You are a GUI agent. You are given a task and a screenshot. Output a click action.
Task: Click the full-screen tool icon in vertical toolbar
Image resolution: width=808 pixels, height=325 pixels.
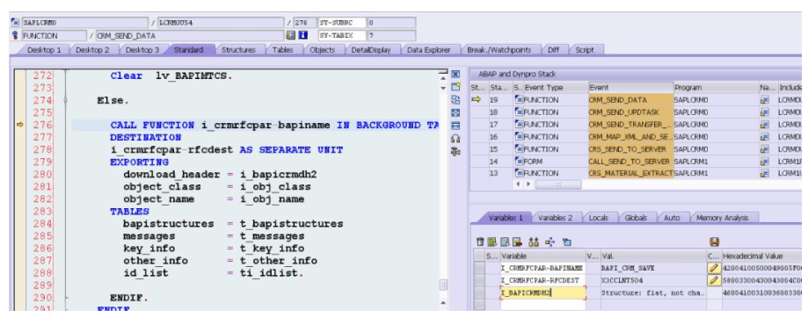(455, 112)
